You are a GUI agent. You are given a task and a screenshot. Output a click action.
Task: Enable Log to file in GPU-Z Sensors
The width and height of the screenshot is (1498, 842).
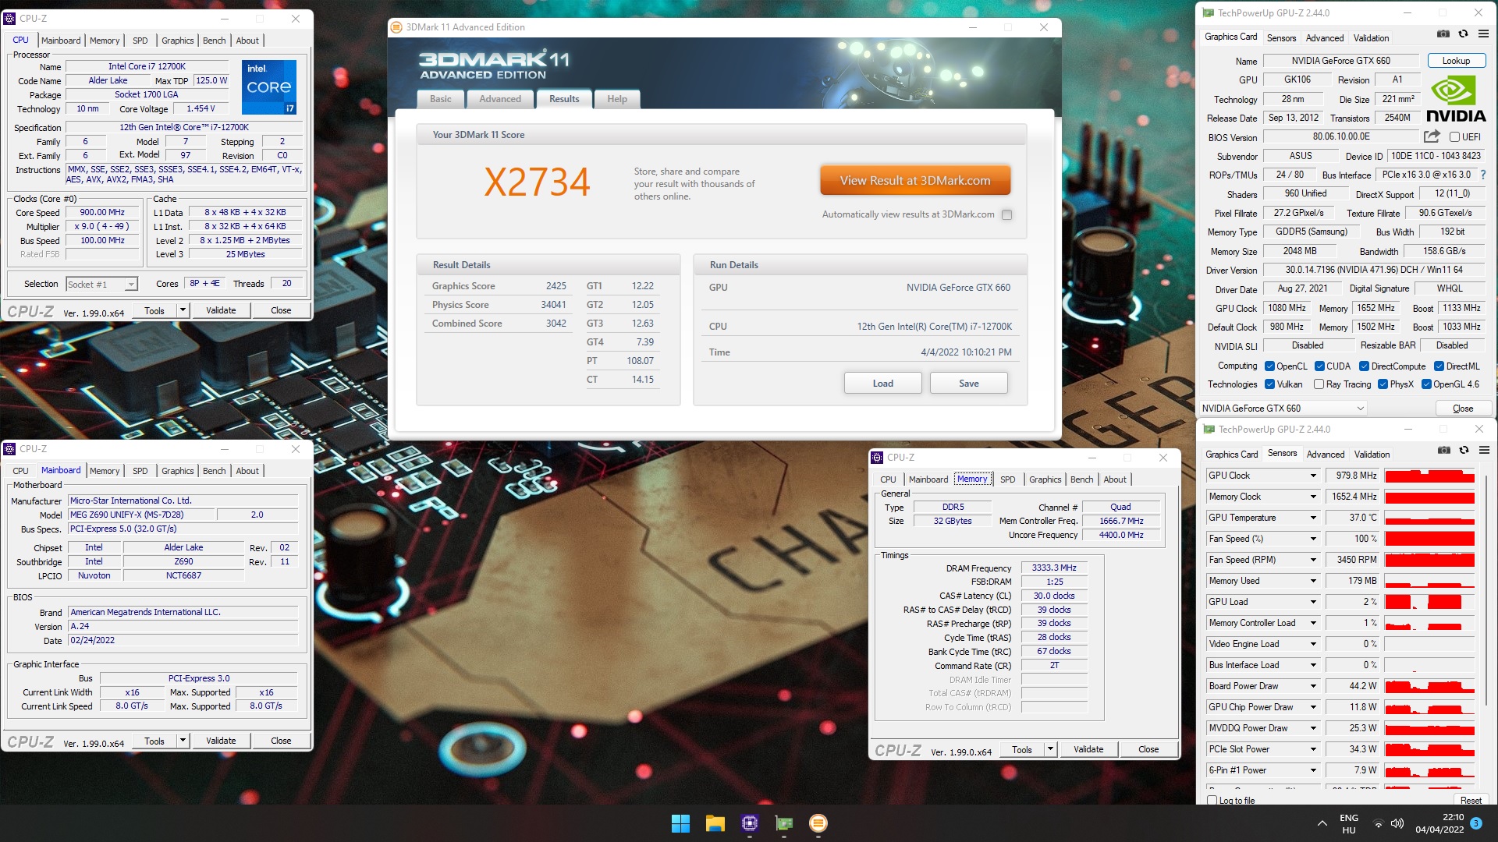[1212, 800]
